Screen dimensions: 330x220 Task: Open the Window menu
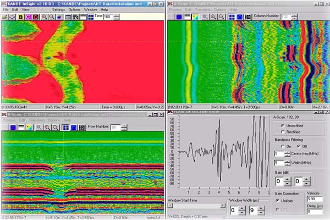pyautogui.click(x=91, y=10)
